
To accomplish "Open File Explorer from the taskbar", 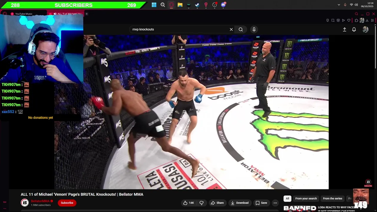I will coord(180,5).
